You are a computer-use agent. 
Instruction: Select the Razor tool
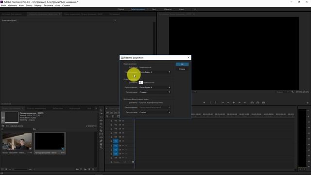(x=101, y=131)
